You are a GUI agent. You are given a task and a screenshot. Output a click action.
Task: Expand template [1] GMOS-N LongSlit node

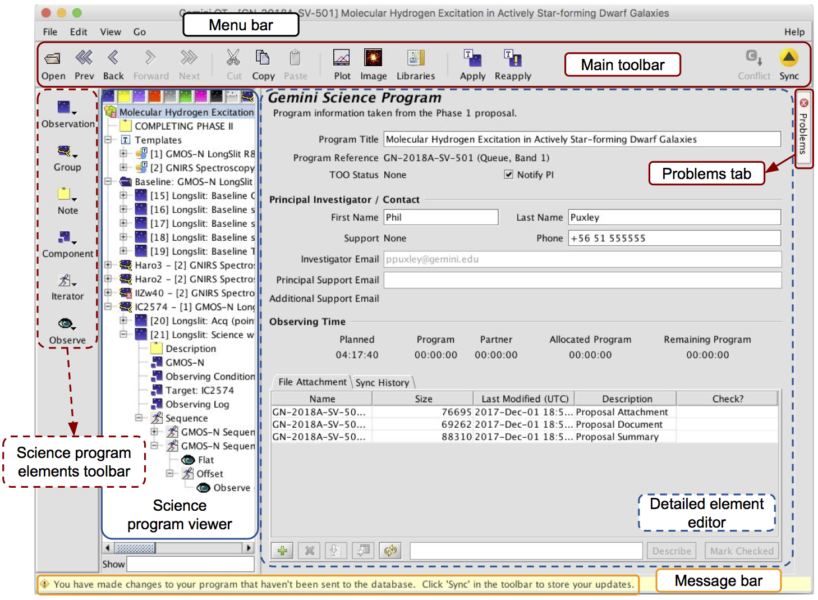click(x=123, y=153)
